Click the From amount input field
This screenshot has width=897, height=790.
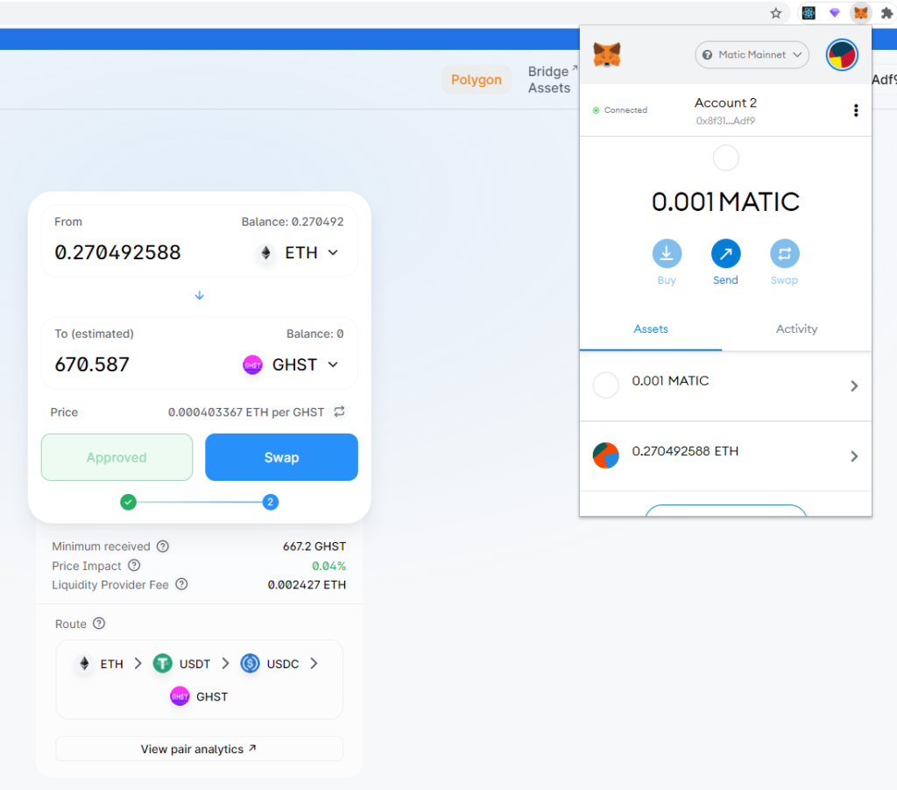pyautogui.click(x=140, y=253)
